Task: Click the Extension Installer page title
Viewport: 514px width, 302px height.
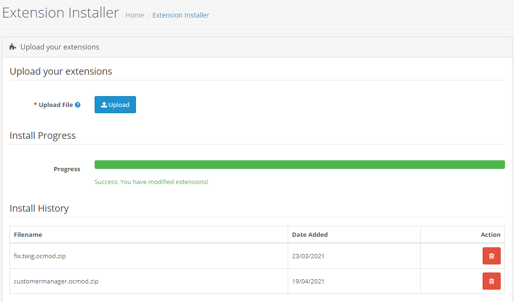Action: (x=60, y=13)
